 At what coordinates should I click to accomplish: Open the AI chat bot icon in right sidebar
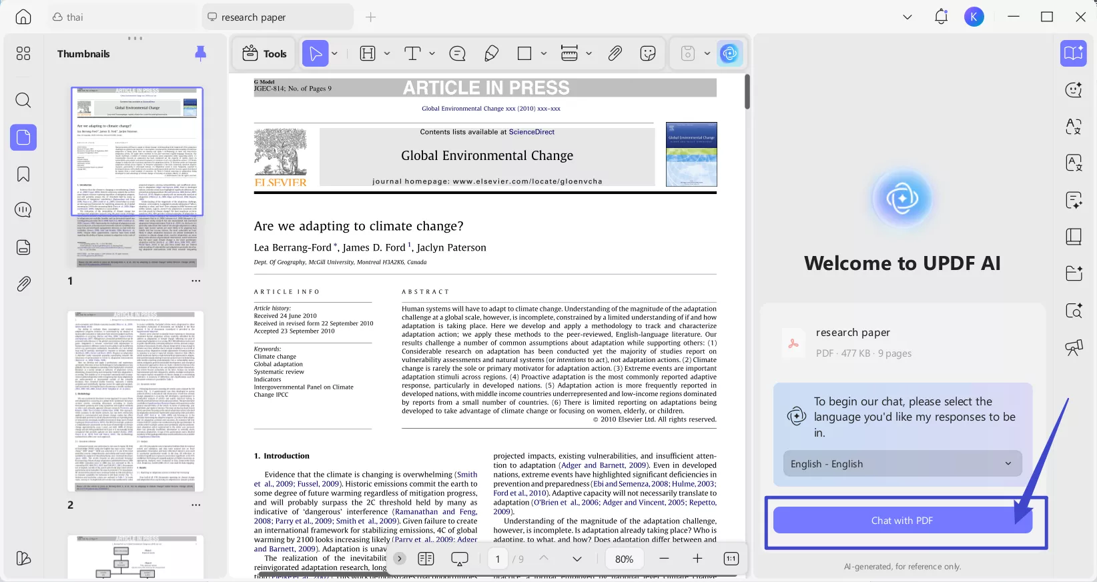click(x=1074, y=89)
